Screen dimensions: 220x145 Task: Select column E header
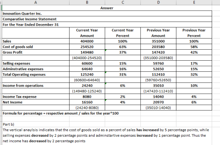pyautogui.click(x=194, y=2)
